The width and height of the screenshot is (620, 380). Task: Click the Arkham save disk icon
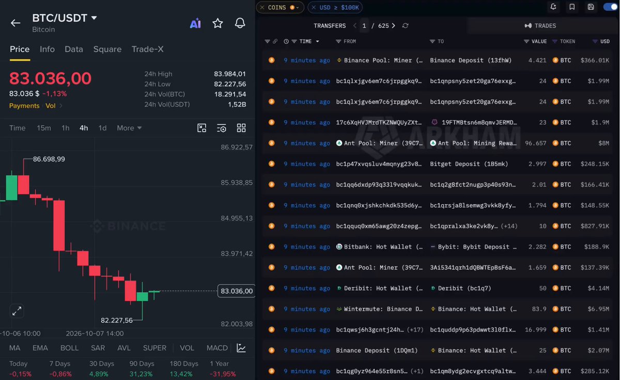[591, 7]
